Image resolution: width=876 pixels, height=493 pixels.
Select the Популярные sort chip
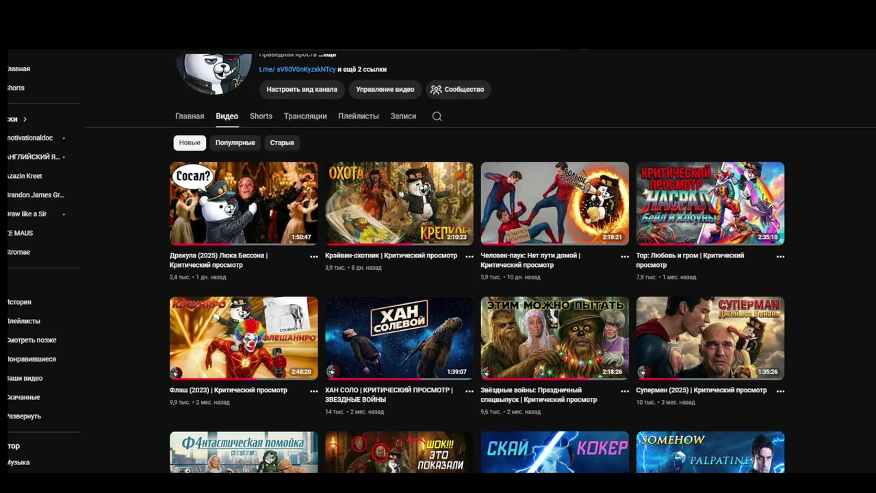click(235, 142)
